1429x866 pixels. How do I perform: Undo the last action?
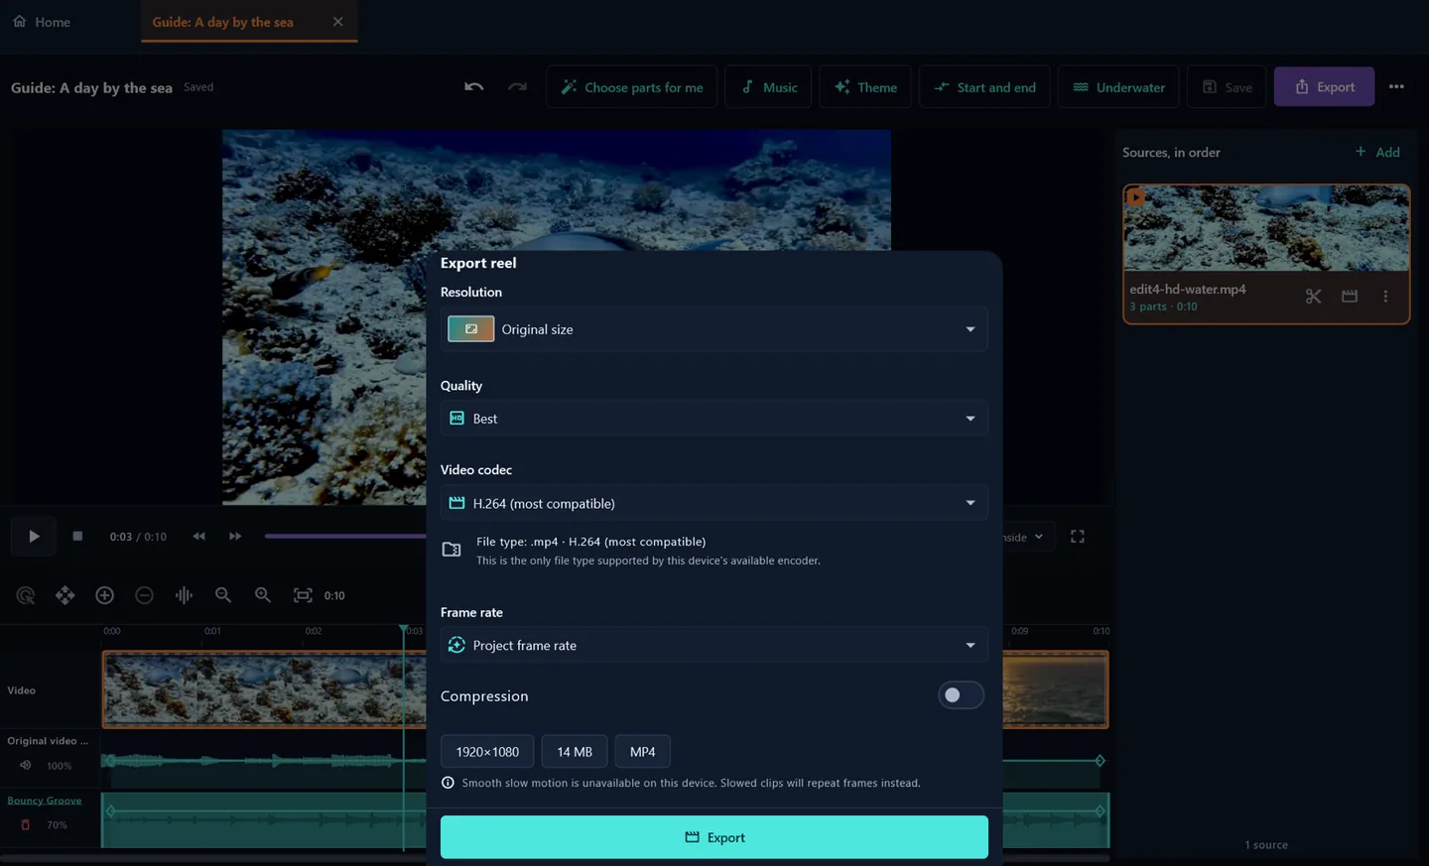474,87
